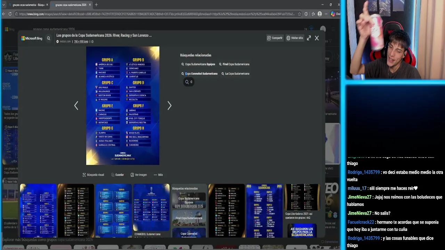The height and width of the screenshot is (250, 445).
Task: Open 'Así quedaron los grupos' thumbnail
Action: 302,231
